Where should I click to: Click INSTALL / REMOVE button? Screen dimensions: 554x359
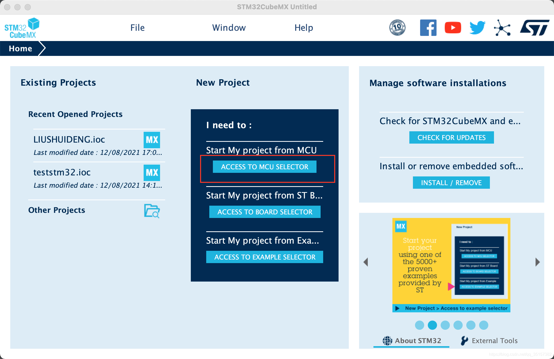pyautogui.click(x=451, y=183)
